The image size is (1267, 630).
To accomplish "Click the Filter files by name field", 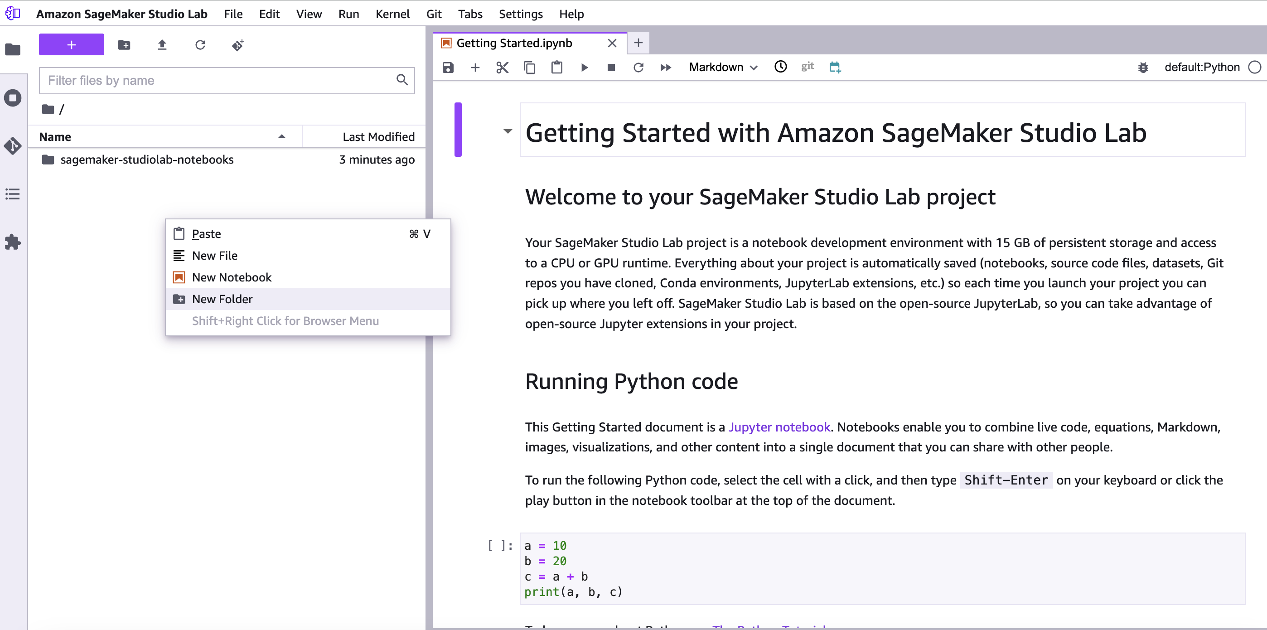I will (219, 80).
